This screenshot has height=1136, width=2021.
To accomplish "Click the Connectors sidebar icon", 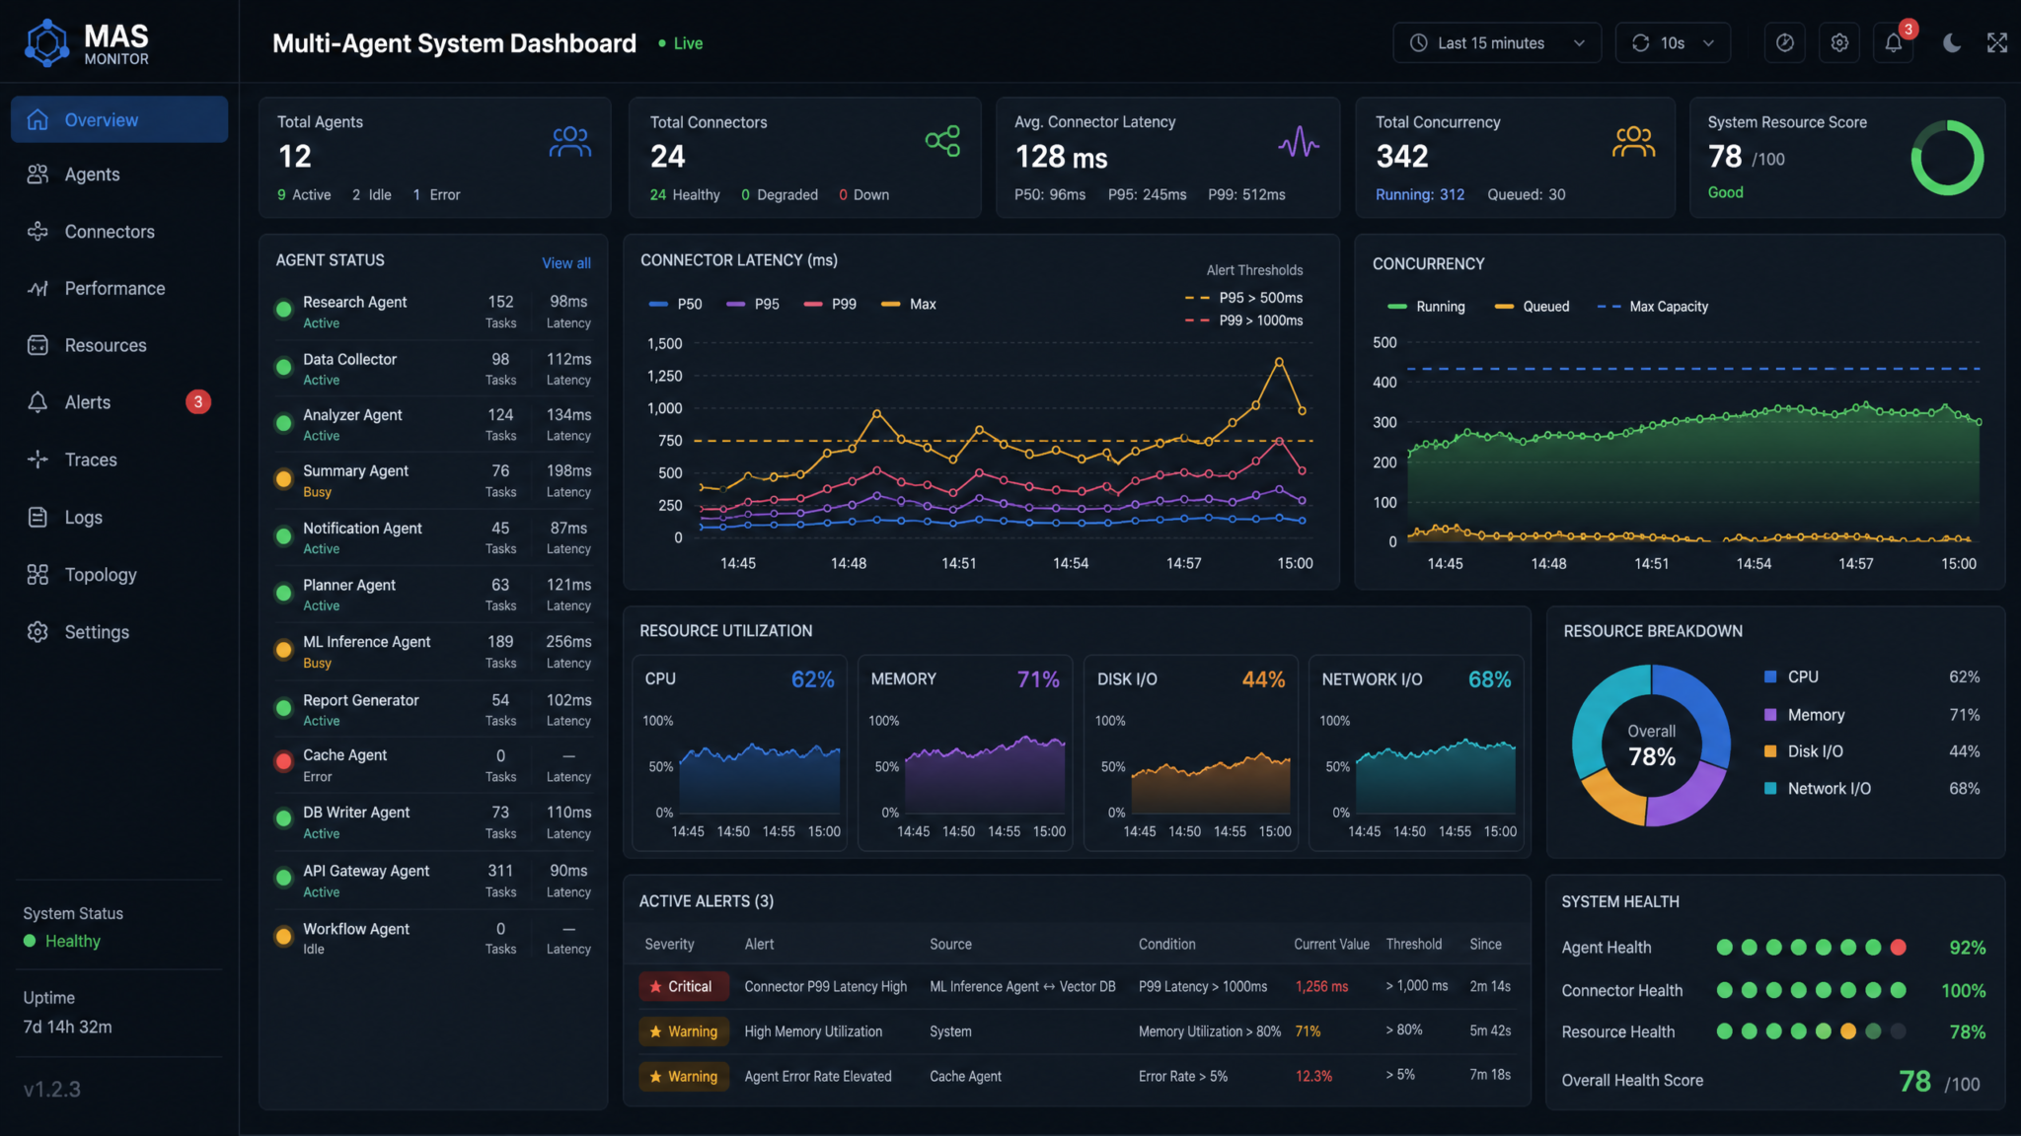I will (x=37, y=232).
